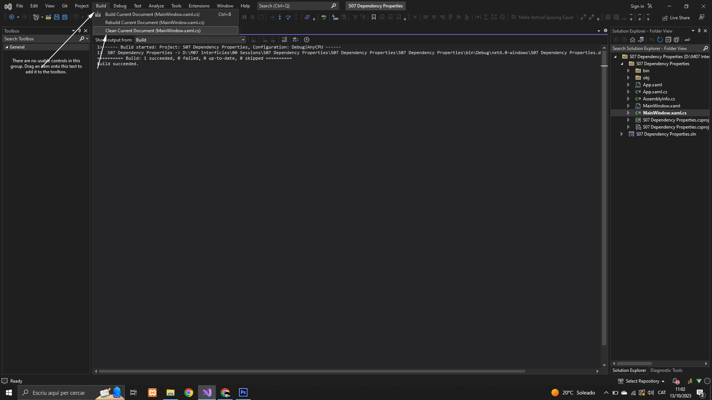
Task: Click Switch Views icon in Solution Explorer
Action: [x=641, y=40]
